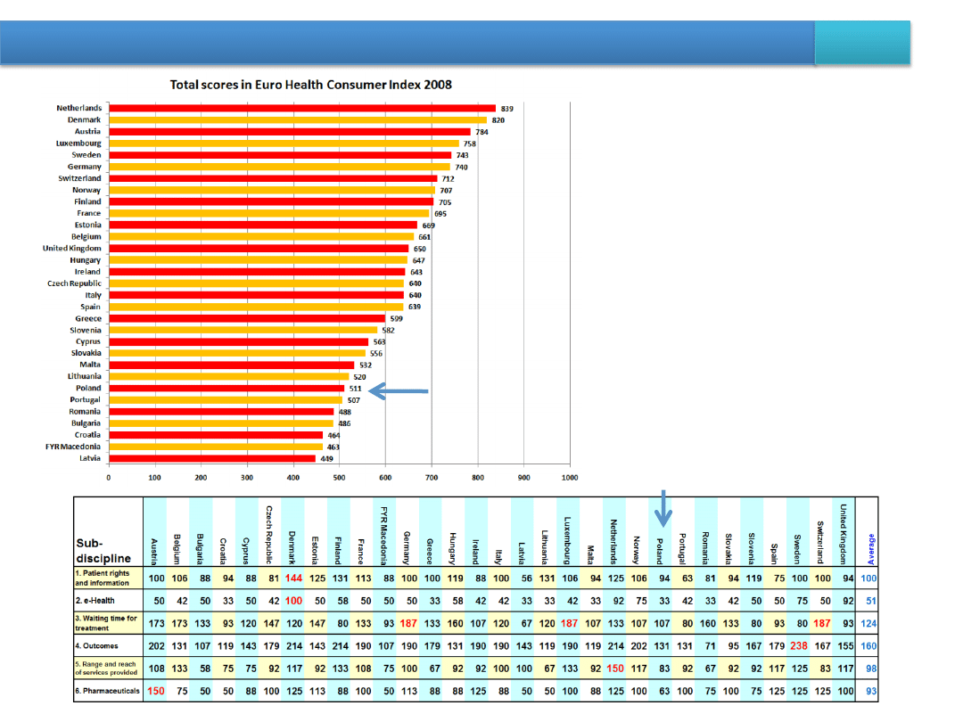Screen dimensions: 963x722
Task: Click the left-pointing blue arrow beside Poland
Action: pyautogui.click(x=399, y=391)
